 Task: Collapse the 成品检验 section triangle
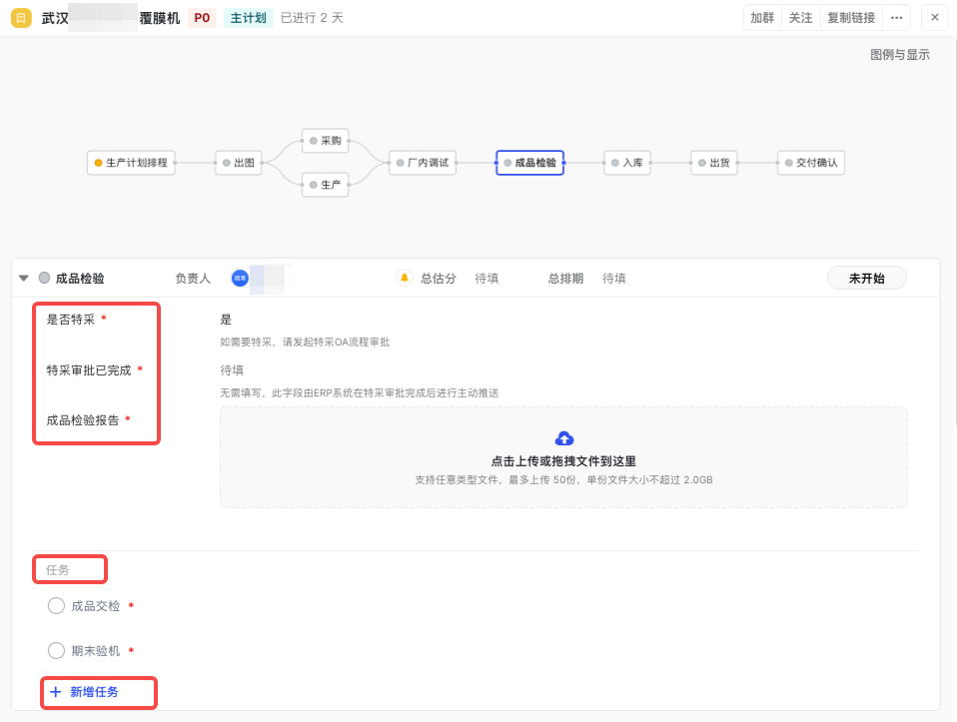point(24,279)
